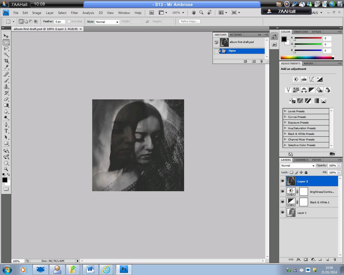Select the Lasso tool
The width and height of the screenshot is (344, 275).
[x=6, y=49]
